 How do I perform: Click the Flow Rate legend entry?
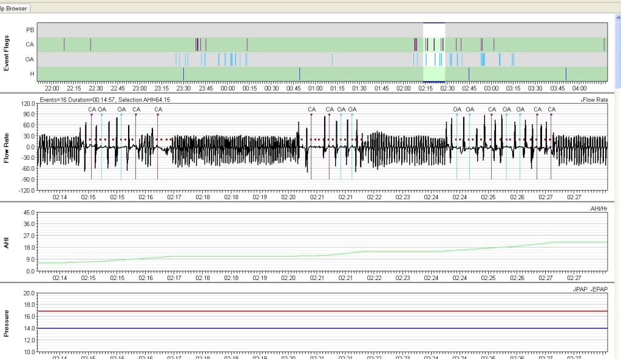pyautogui.click(x=594, y=100)
